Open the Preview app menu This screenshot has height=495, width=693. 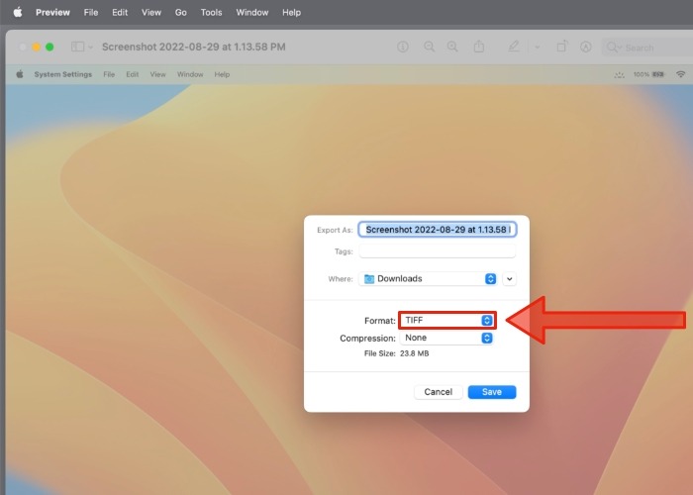pyautogui.click(x=52, y=12)
